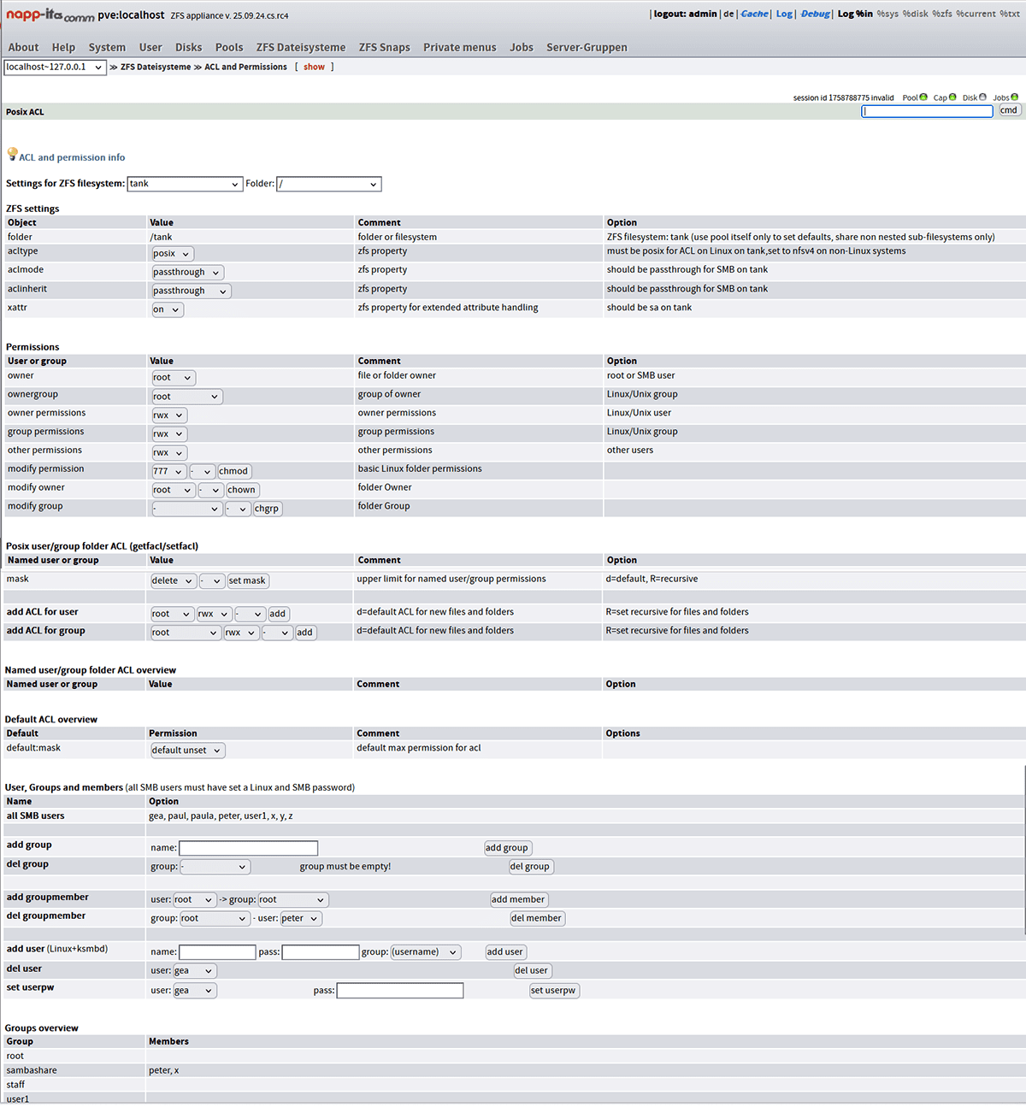This screenshot has width=1026, height=1107.
Task: Click the Disk status indicator
Action: (x=982, y=97)
